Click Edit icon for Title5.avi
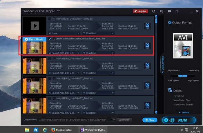Viewport: 203px width, 133px height. (x=147, y=86)
